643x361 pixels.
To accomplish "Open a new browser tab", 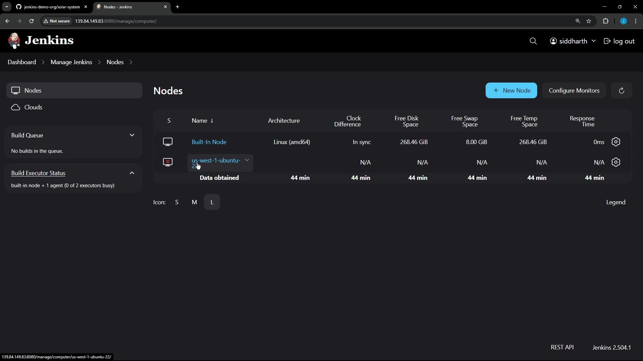I will (177, 7).
